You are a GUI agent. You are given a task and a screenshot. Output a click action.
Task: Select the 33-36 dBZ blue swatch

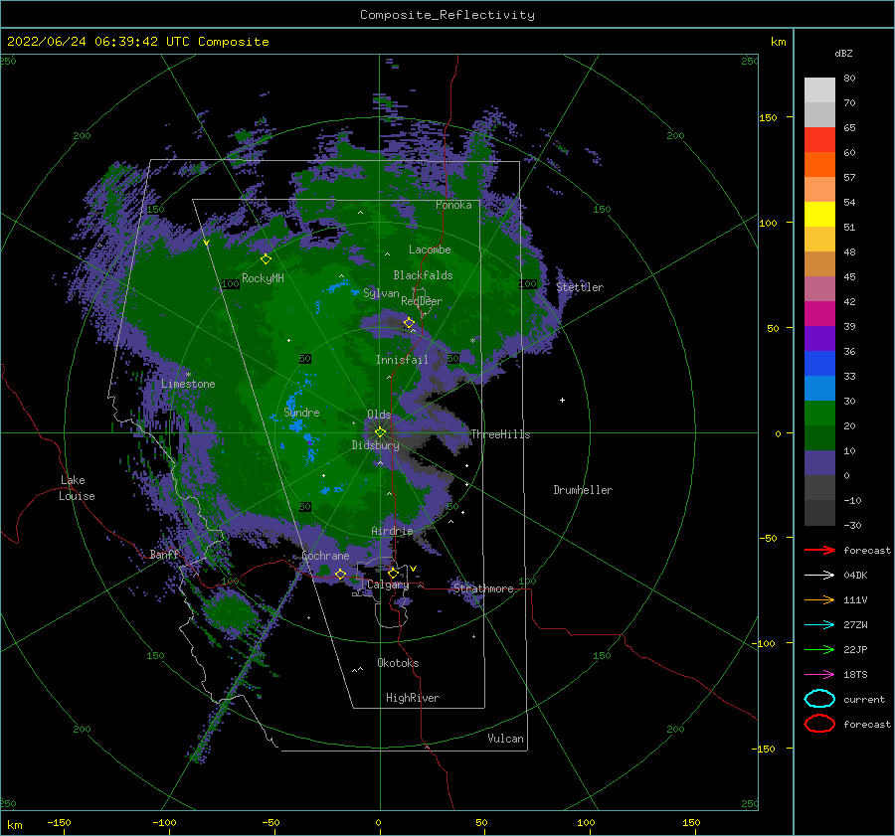[x=819, y=364]
